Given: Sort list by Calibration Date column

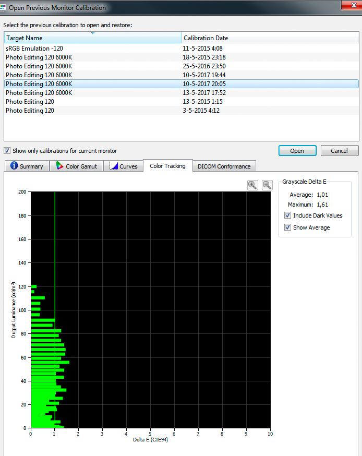Looking at the screenshot, I should click(x=270, y=38).
